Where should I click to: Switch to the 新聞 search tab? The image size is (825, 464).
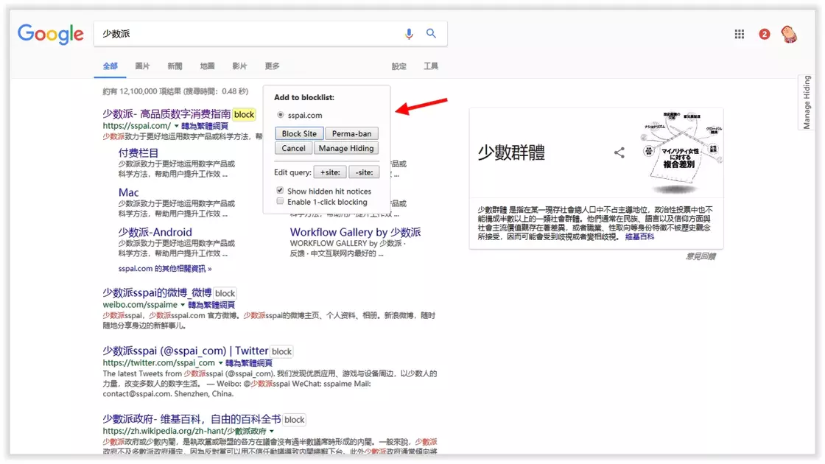pos(175,66)
